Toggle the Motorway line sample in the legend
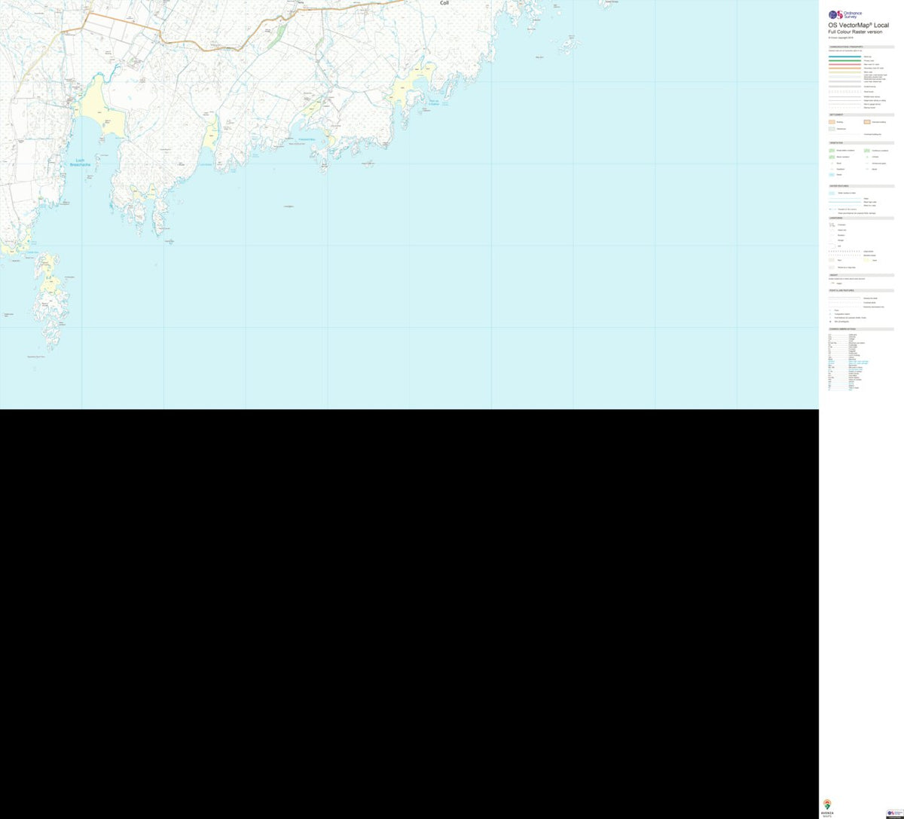This screenshot has width=904, height=819. 844,56
